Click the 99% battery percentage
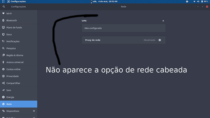Viewport: 210px width, 118px height. tap(206, 2)
